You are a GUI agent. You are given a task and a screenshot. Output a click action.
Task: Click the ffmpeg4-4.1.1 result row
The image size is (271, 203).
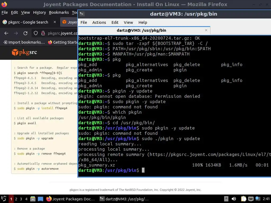click(x=46, y=78)
